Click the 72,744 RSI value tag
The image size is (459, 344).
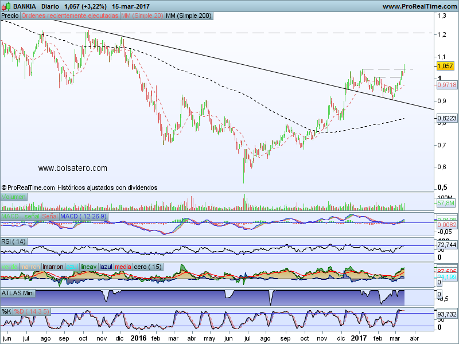(446, 245)
